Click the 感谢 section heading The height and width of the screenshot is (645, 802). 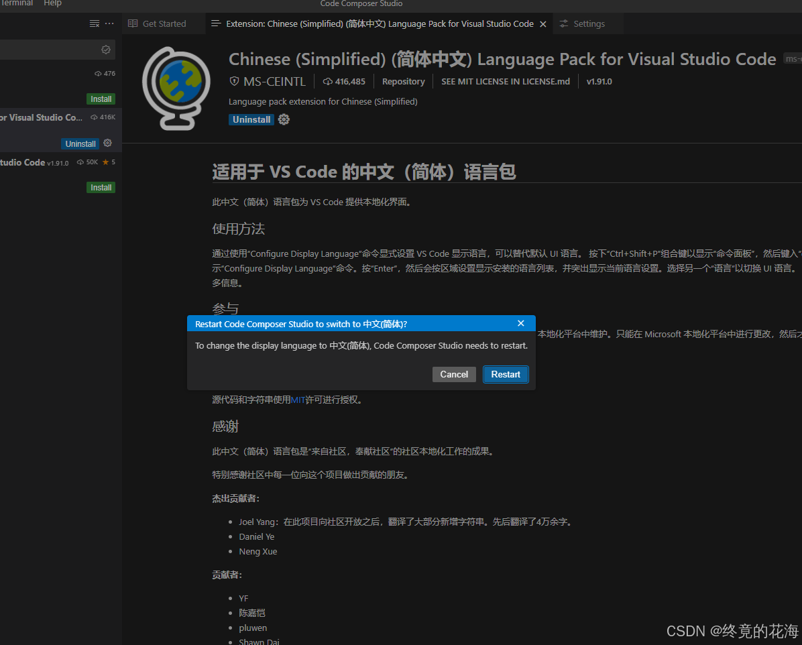pyautogui.click(x=225, y=426)
